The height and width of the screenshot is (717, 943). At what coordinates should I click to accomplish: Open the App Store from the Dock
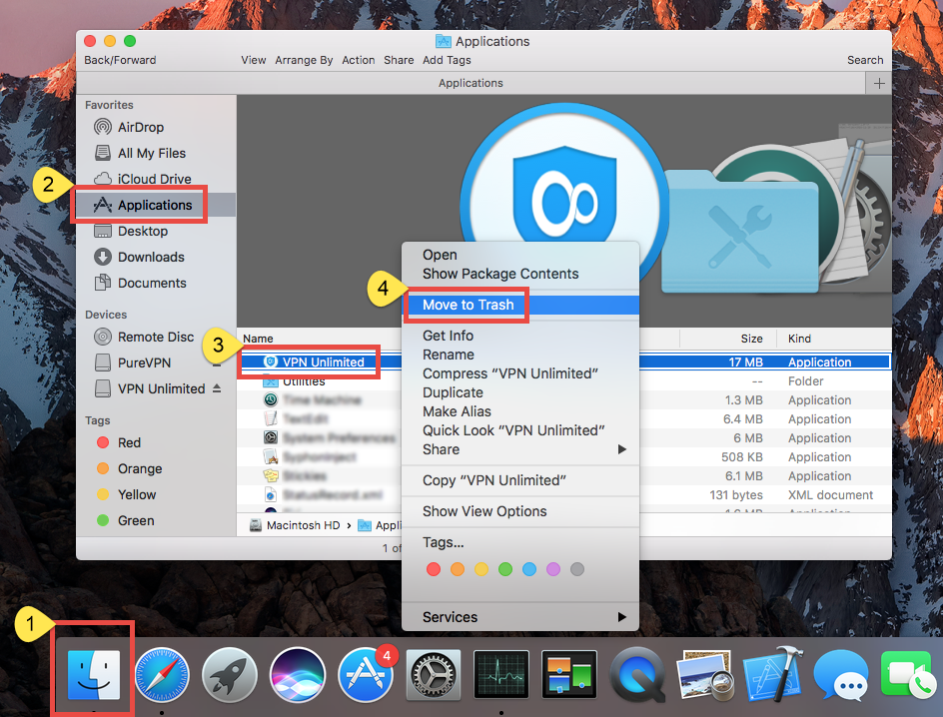pyautogui.click(x=365, y=677)
